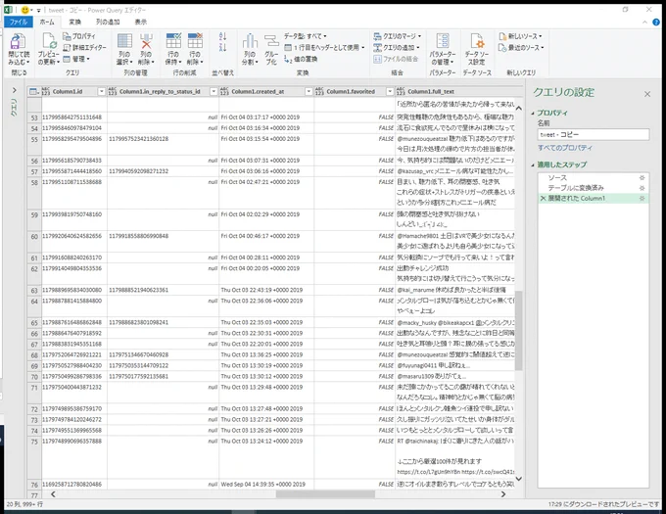Open Column1.favorited filter dropdown
This screenshot has width=666, height=514.
pos(390,92)
